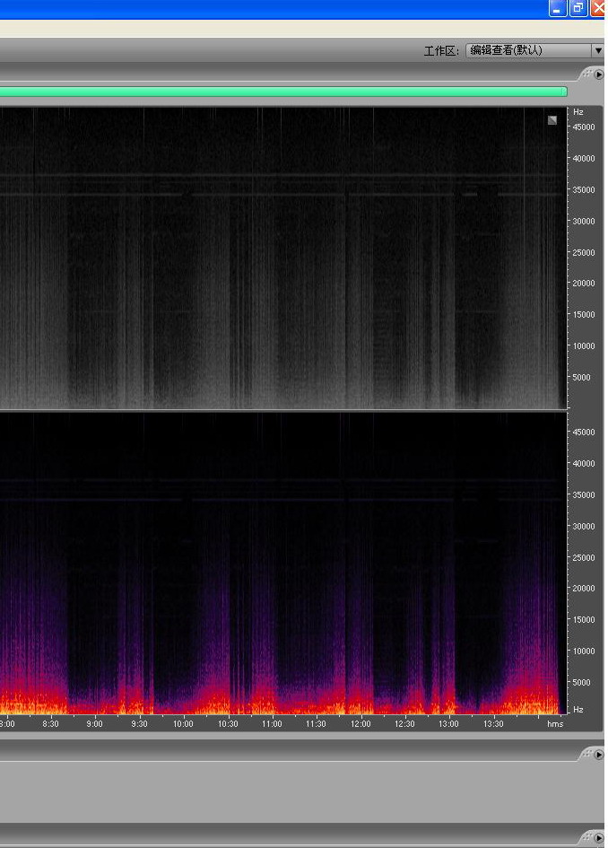
Task: Minimize the application window
Action: click(x=558, y=8)
